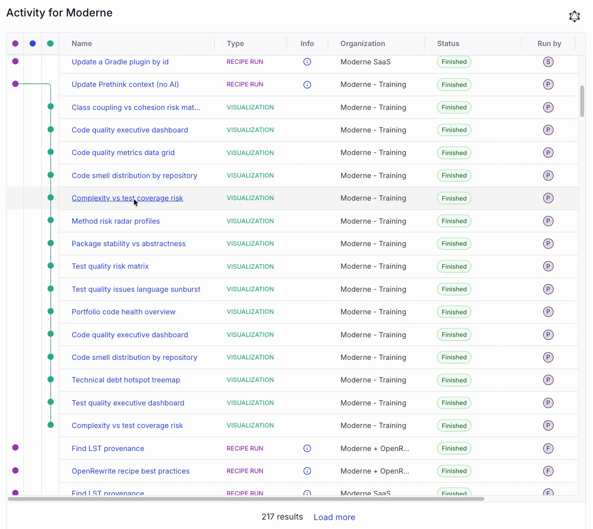
Task: Click the 217 results text
Action: coord(282,517)
